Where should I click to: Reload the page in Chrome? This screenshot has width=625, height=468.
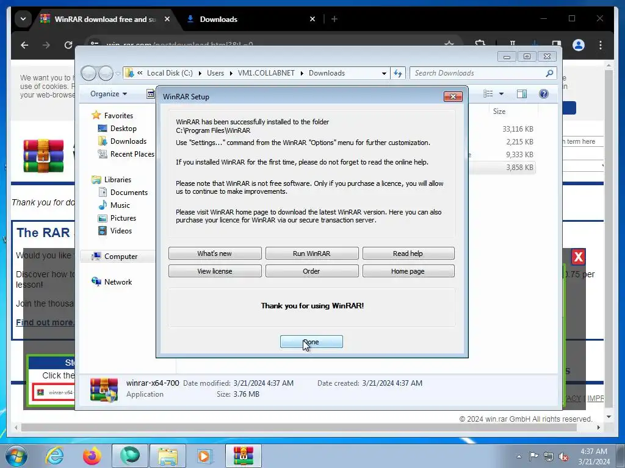(x=68, y=45)
